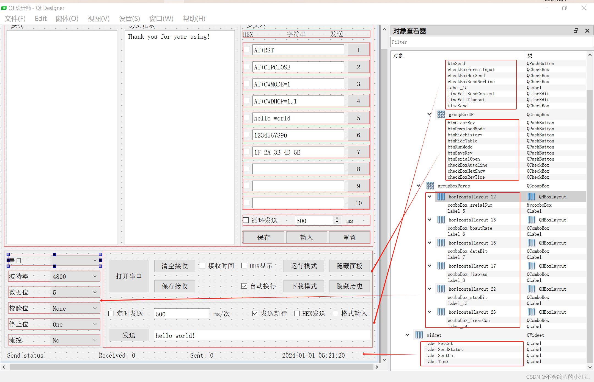Click the 运行模式 (Run Mode) button icon
594x382 pixels.
(304, 266)
